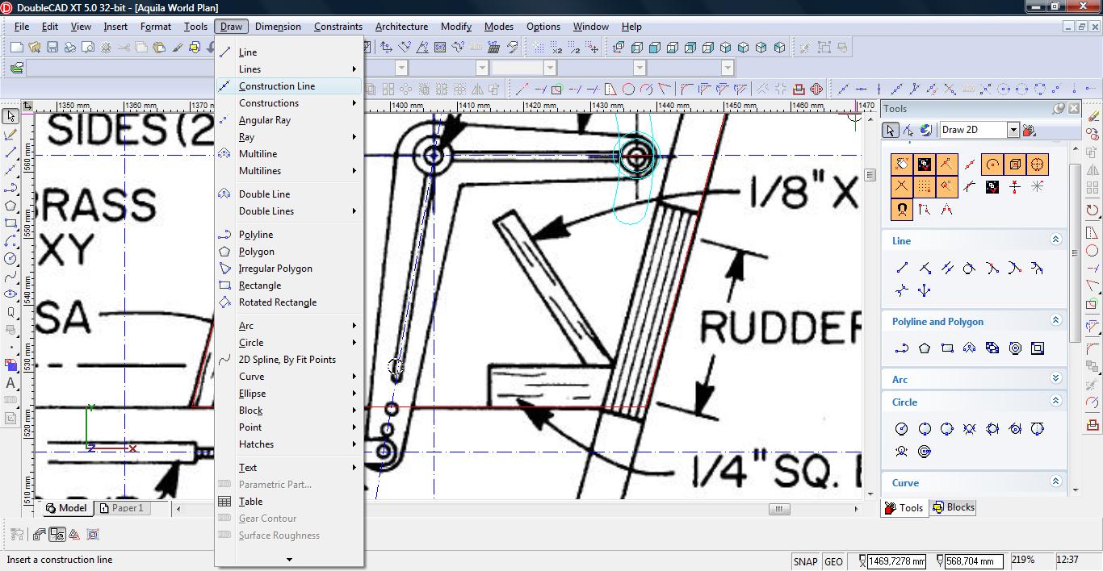
Task: Open the Draw 2D palette dropdown
Action: click(1013, 130)
